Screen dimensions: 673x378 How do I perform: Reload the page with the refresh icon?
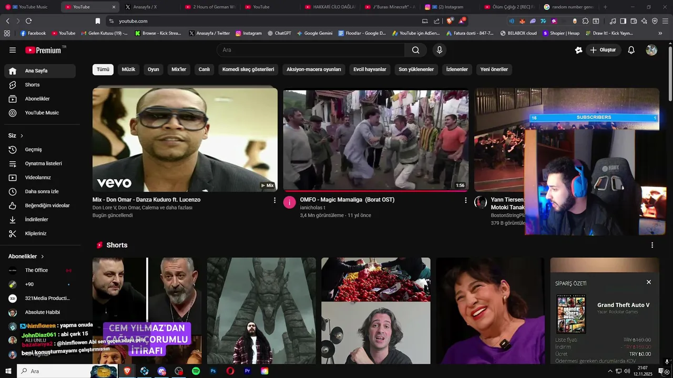pyautogui.click(x=28, y=21)
